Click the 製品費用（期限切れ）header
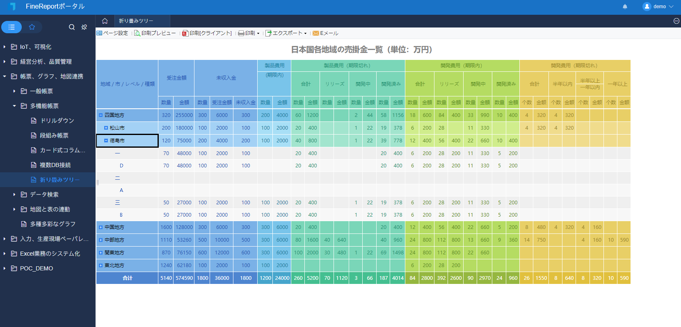Viewport: 681px width, 327px height. pos(348,66)
